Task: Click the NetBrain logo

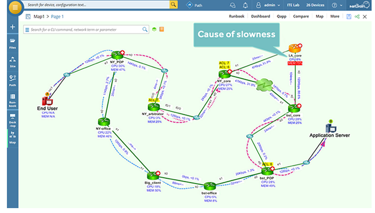Action: pyautogui.click(x=359, y=5)
